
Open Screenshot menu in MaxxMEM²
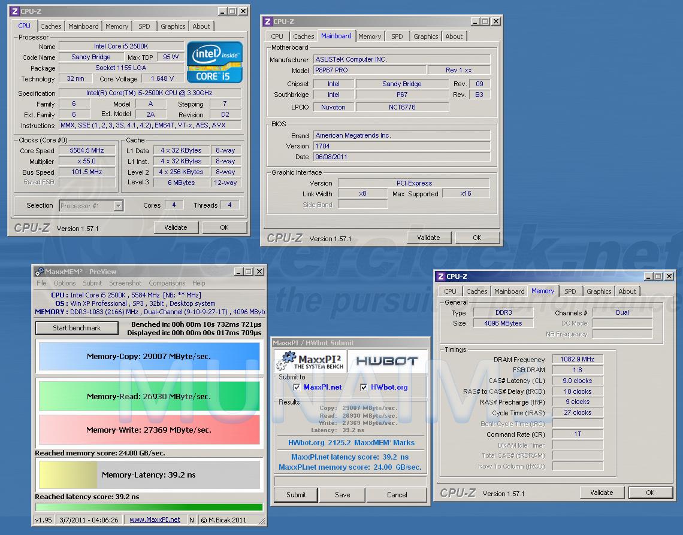coord(125,283)
